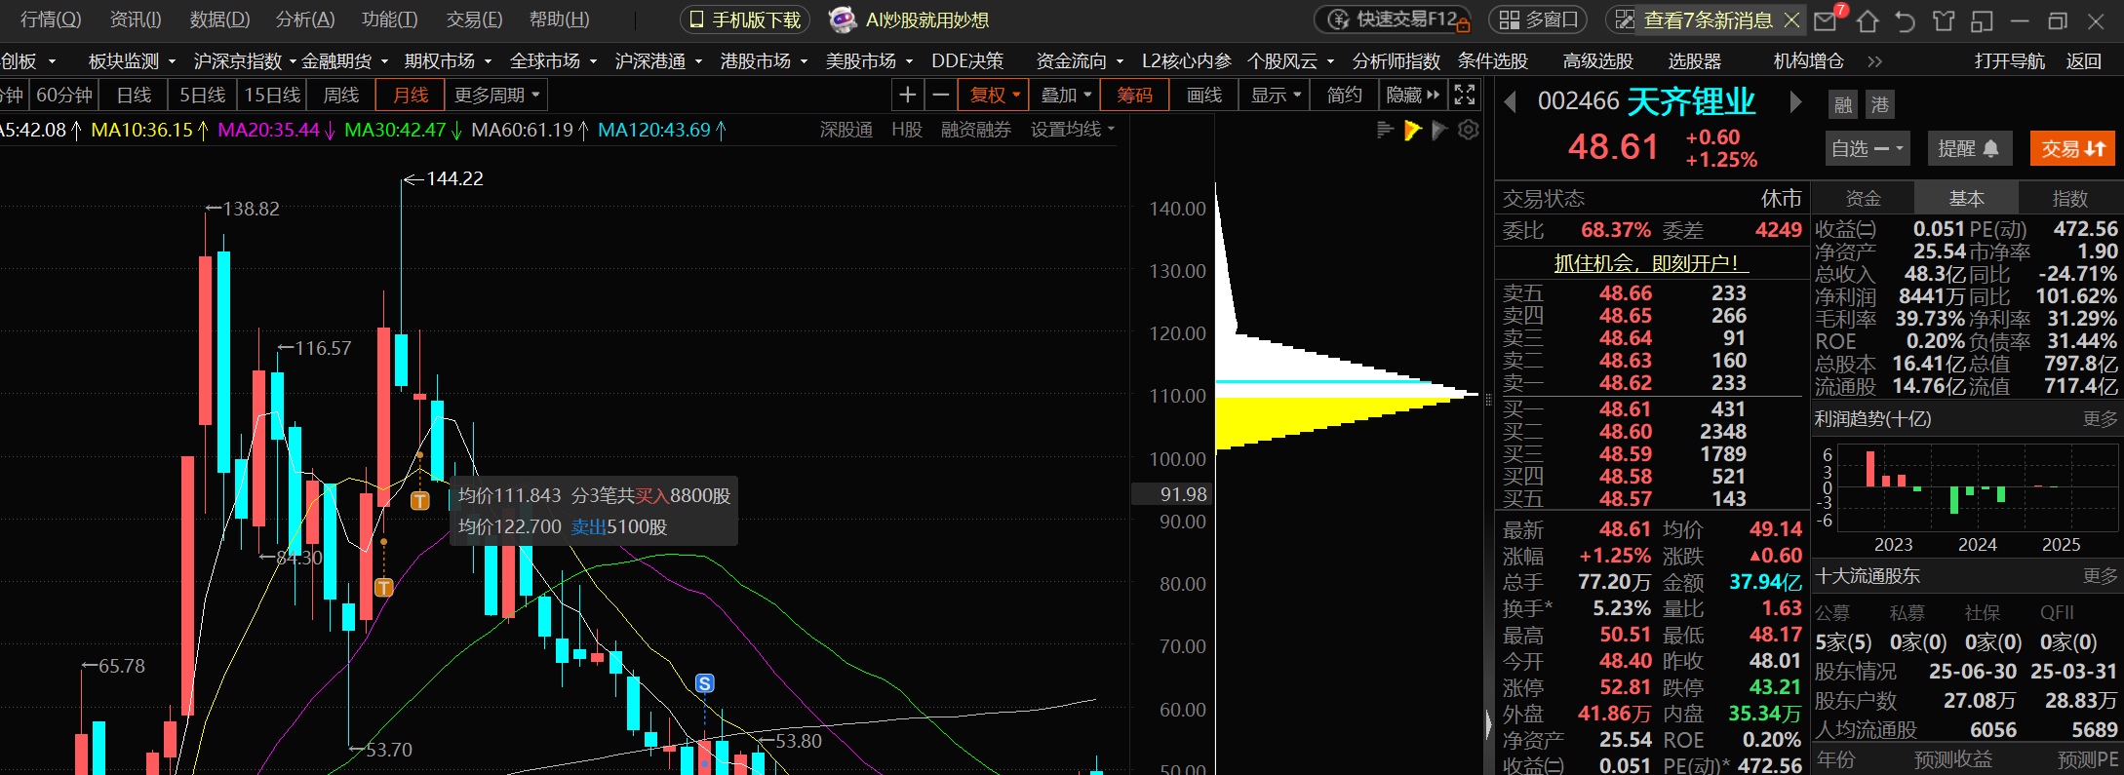Click the mini-window mode icon
The width and height of the screenshot is (2124, 775).
tap(1982, 20)
